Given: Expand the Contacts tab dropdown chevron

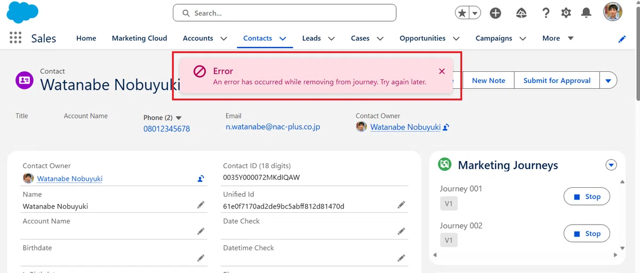Looking at the screenshot, I should (x=283, y=38).
